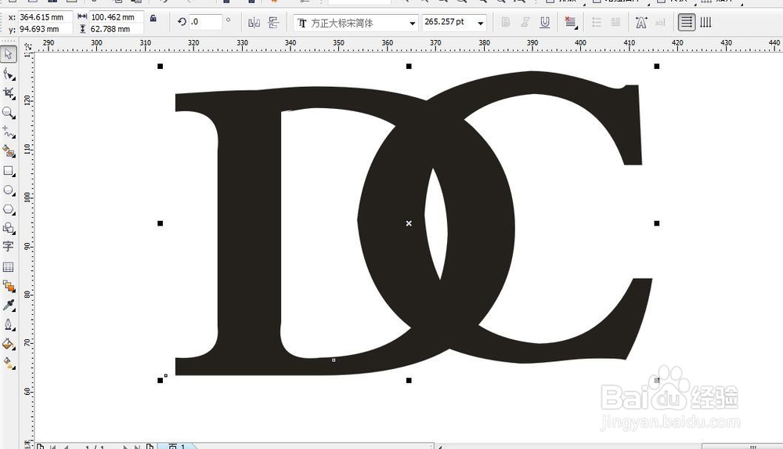Open the 方正大标宋简体 font list box
Image resolution: width=783 pixels, height=449 pixels.
click(x=355, y=23)
